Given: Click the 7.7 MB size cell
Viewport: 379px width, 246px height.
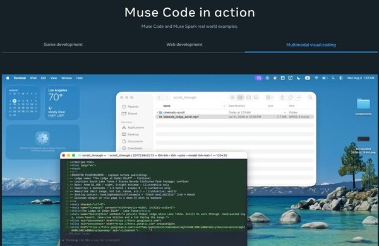Looking at the screenshot, I should point(281,117).
